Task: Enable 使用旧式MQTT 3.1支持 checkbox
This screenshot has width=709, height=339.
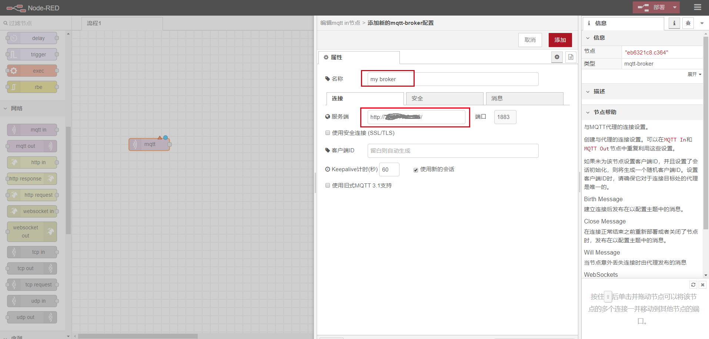Action: 328,185
